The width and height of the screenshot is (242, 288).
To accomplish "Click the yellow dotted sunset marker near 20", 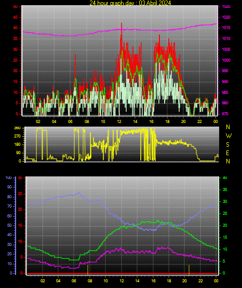I will coord(189,269).
